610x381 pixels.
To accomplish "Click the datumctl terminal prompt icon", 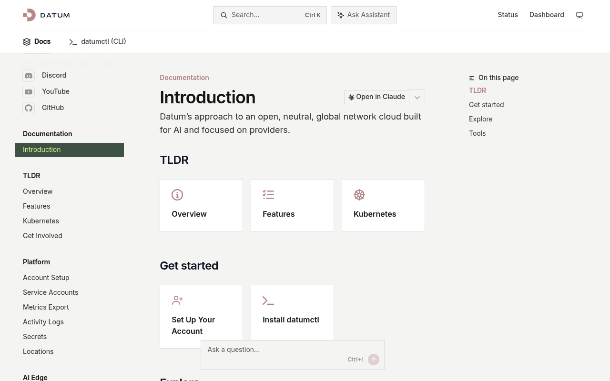I will (x=73, y=42).
